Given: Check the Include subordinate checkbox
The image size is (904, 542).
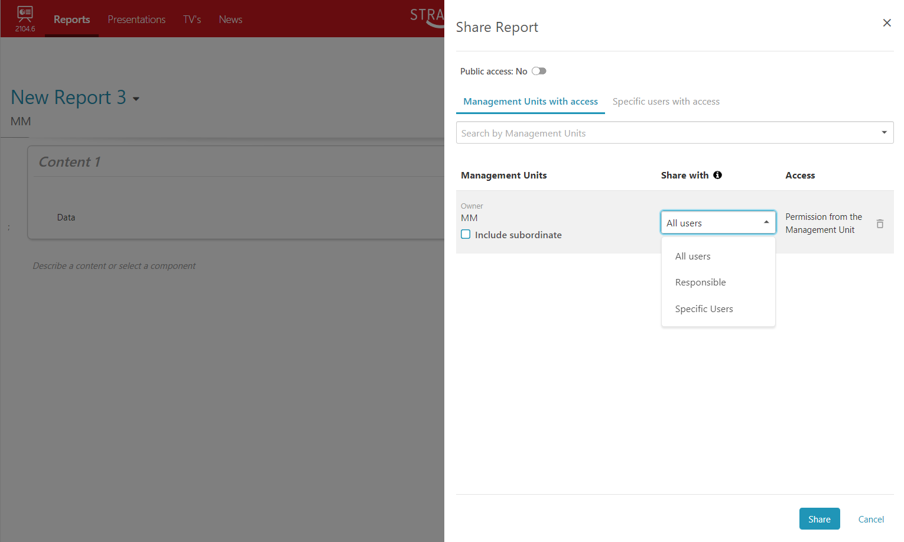Looking at the screenshot, I should [x=466, y=234].
